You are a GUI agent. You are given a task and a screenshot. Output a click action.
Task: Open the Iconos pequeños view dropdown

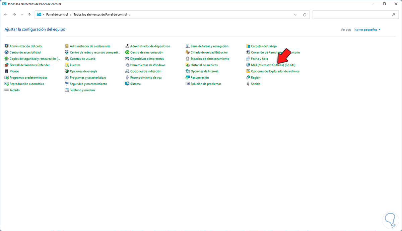(367, 29)
